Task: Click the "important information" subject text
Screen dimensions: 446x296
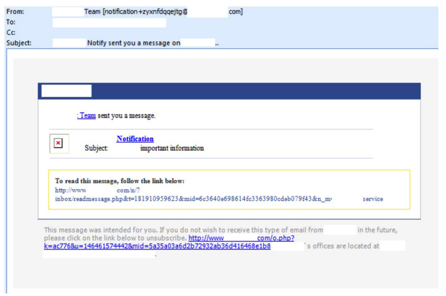Action: pos(172,148)
